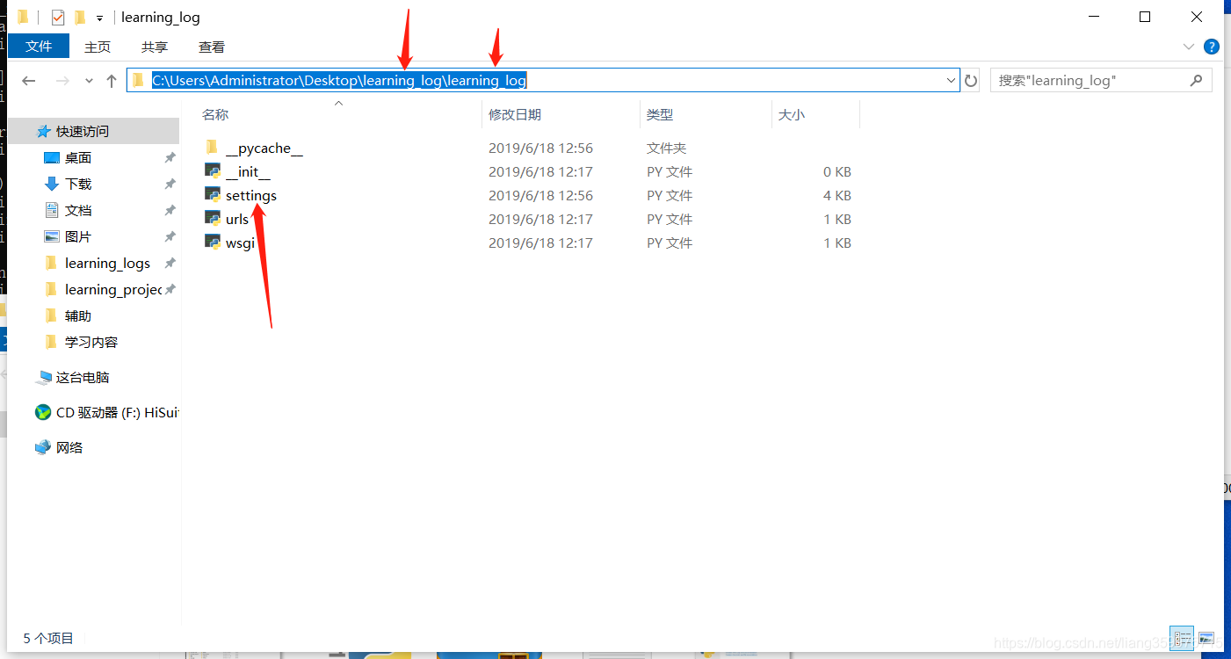Open the 文件 menu tab
The width and height of the screenshot is (1231, 659).
click(x=39, y=47)
